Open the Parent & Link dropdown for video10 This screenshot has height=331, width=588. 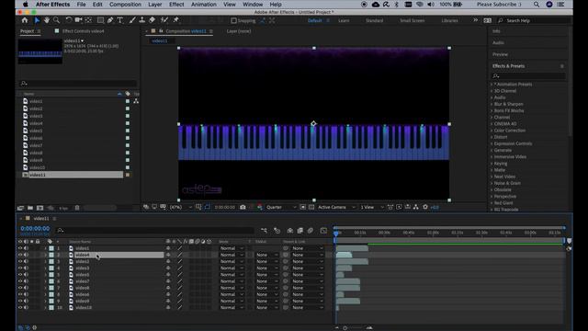(x=308, y=307)
